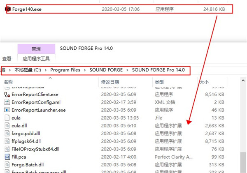Click the eula.dll file icon
Image resolution: width=247 pixels, height=173 pixels.
point(7,125)
